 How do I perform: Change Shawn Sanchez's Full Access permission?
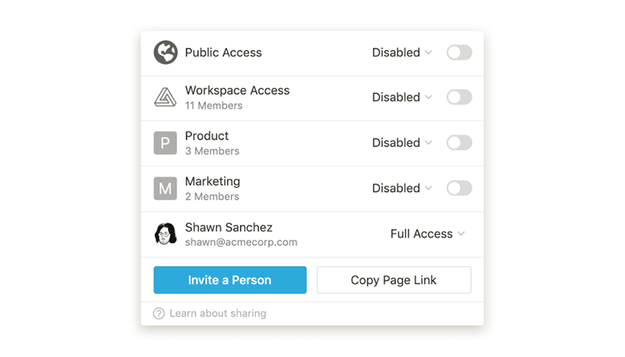pos(427,234)
